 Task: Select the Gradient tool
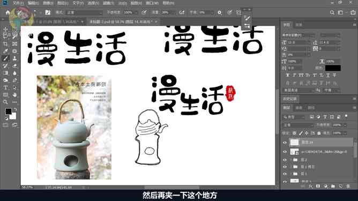coord(5,73)
